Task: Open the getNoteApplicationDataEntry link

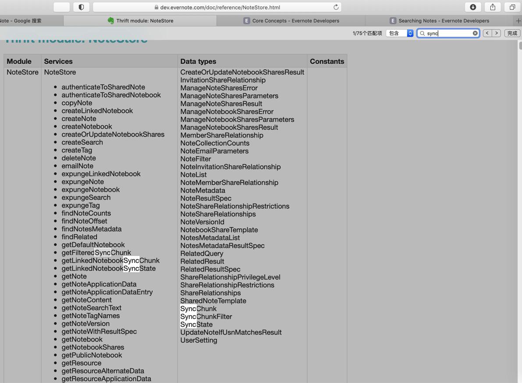Action: click(x=107, y=292)
